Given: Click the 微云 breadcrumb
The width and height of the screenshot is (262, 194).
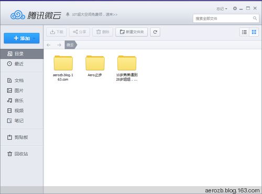Looking at the screenshot, I should 71,45.
